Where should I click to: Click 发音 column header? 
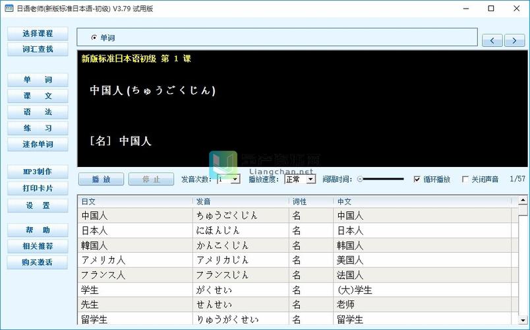click(x=241, y=202)
